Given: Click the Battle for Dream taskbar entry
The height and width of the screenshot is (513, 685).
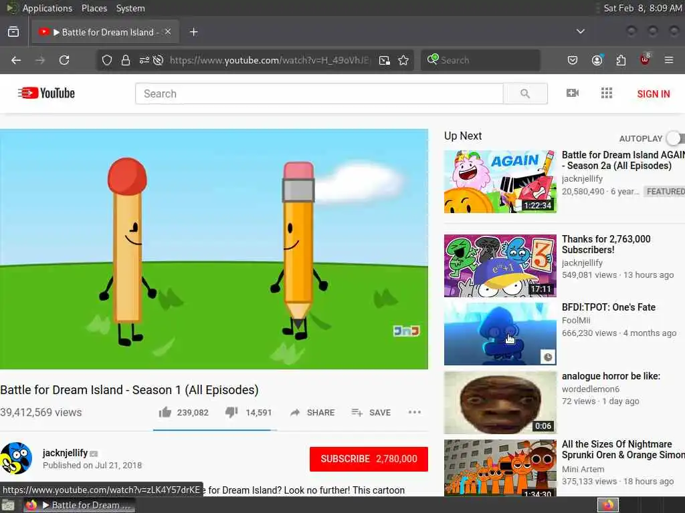Looking at the screenshot, I should pos(79,505).
